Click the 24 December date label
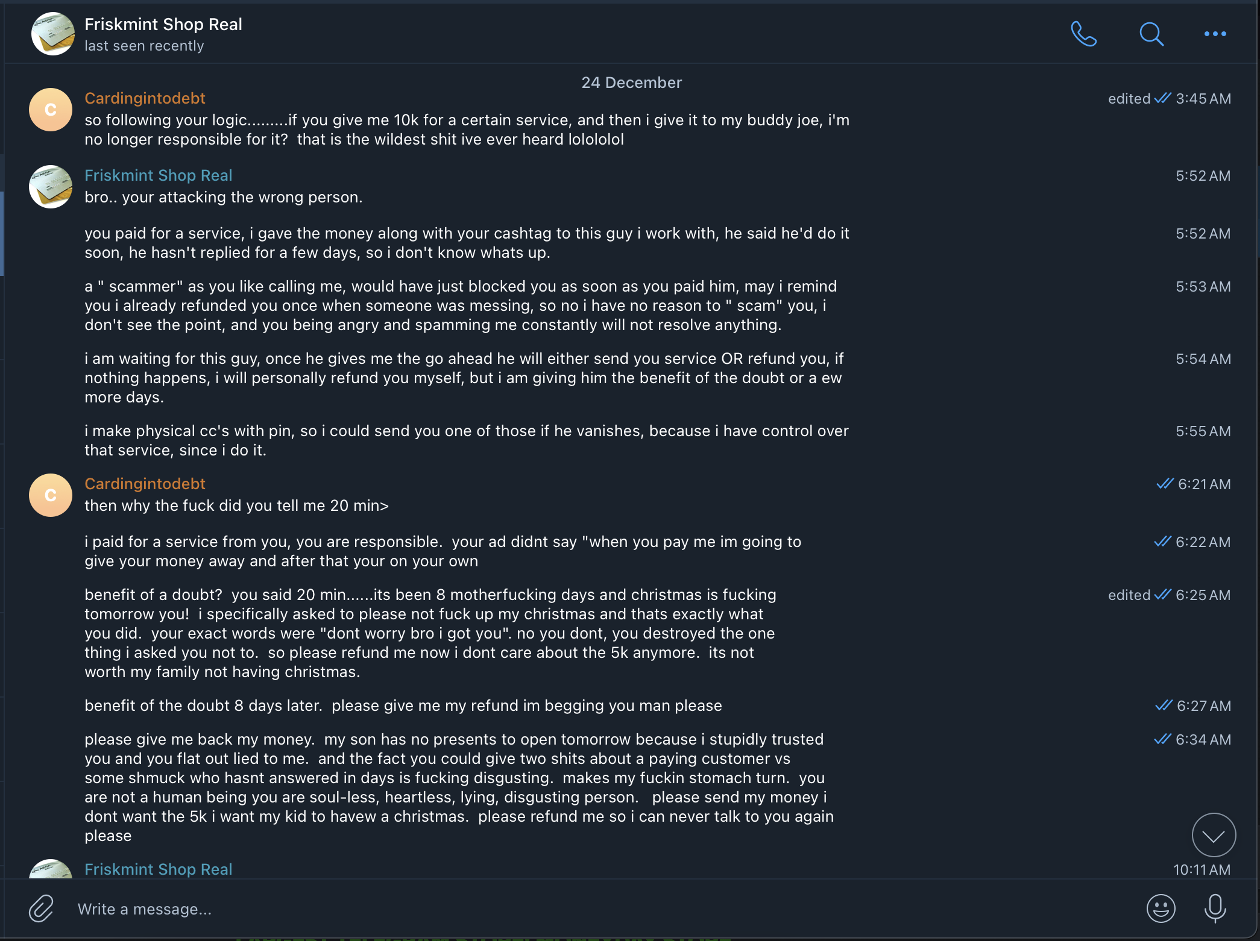The image size is (1260, 941). pyautogui.click(x=631, y=83)
